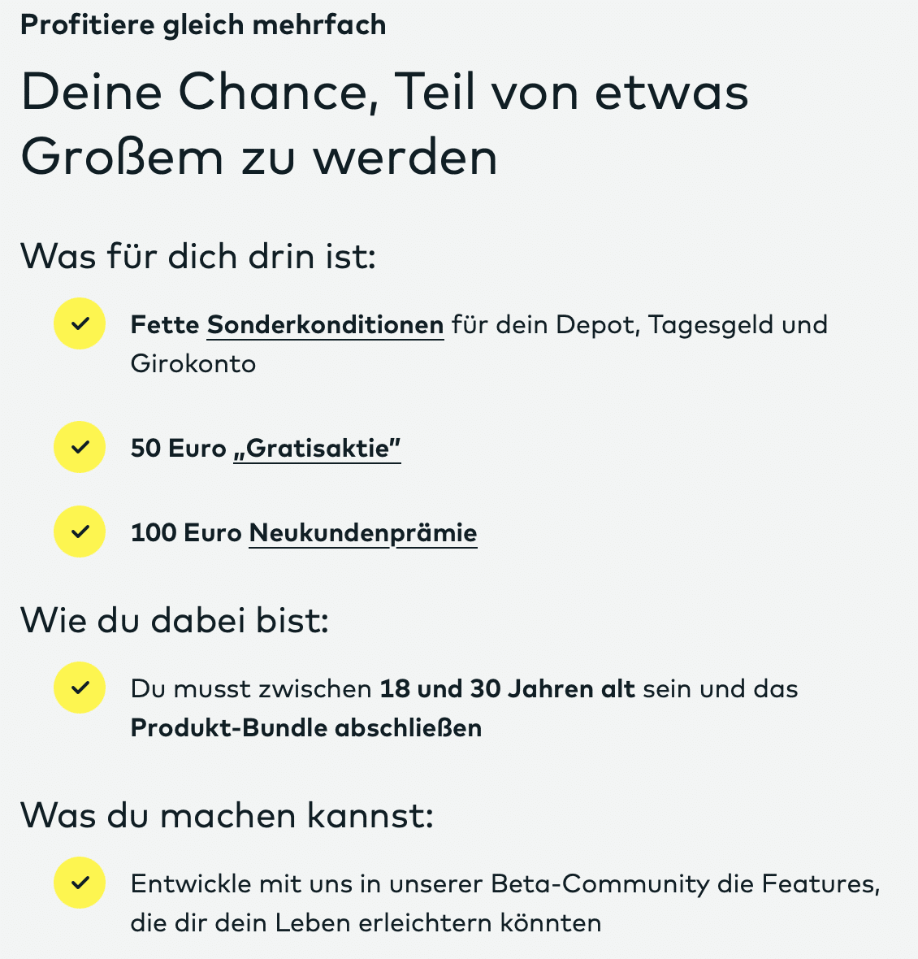
Task: Click the checkmark next to the age requirement
Action: (x=80, y=688)
